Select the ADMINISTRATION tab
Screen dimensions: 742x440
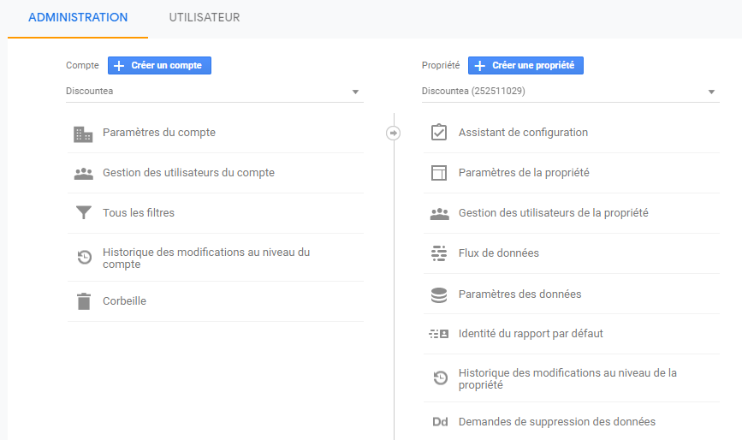point(78,17)
